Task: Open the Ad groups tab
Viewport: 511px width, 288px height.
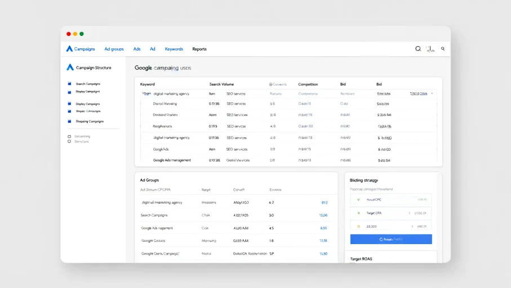Action: [114, 49]
